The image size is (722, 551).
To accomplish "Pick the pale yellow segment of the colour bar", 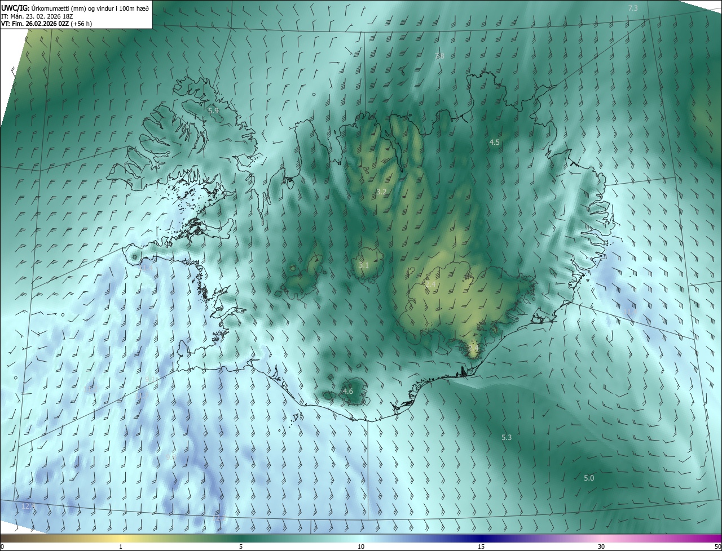I will point(121,539).
